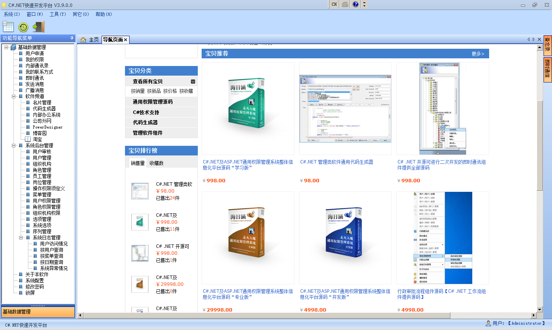Image resolution: width=552 pixels, height=330 pixels.
Task: Click the 更多> link
Action: click(478, 54)
